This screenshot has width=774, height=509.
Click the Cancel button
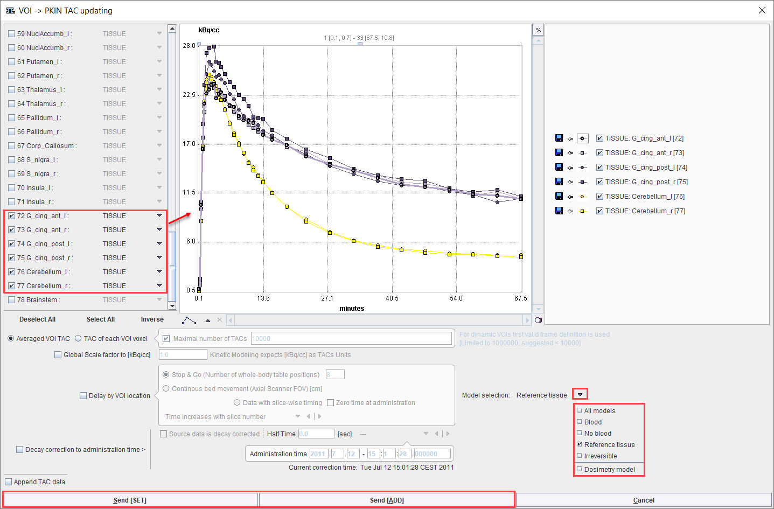tap(644, 500)
